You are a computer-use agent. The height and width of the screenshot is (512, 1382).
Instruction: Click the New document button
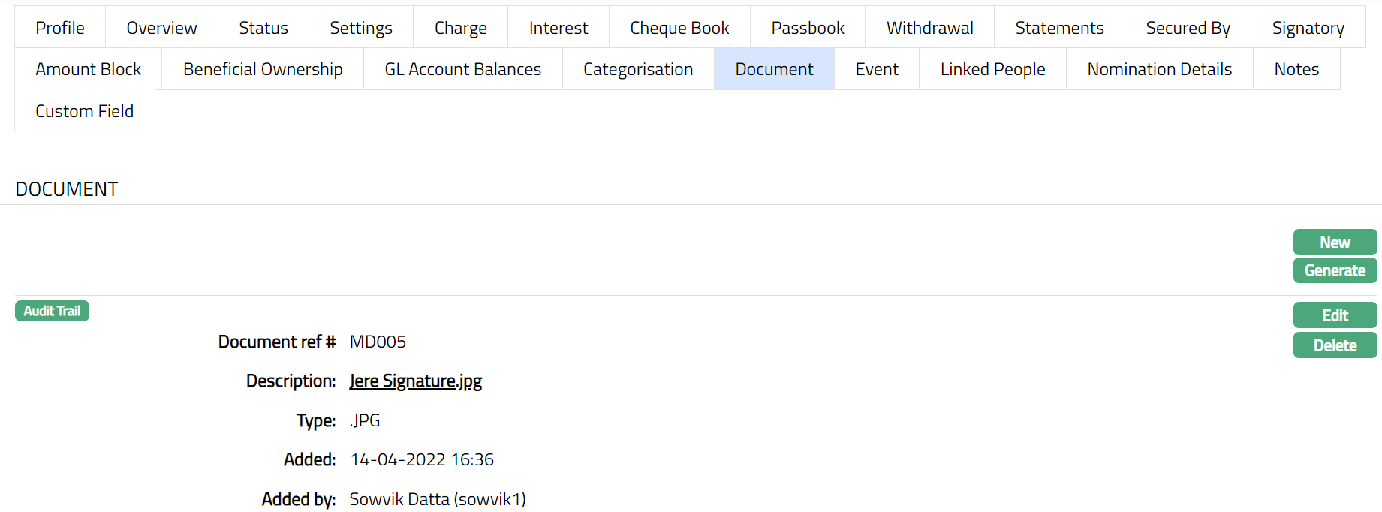1335,242
